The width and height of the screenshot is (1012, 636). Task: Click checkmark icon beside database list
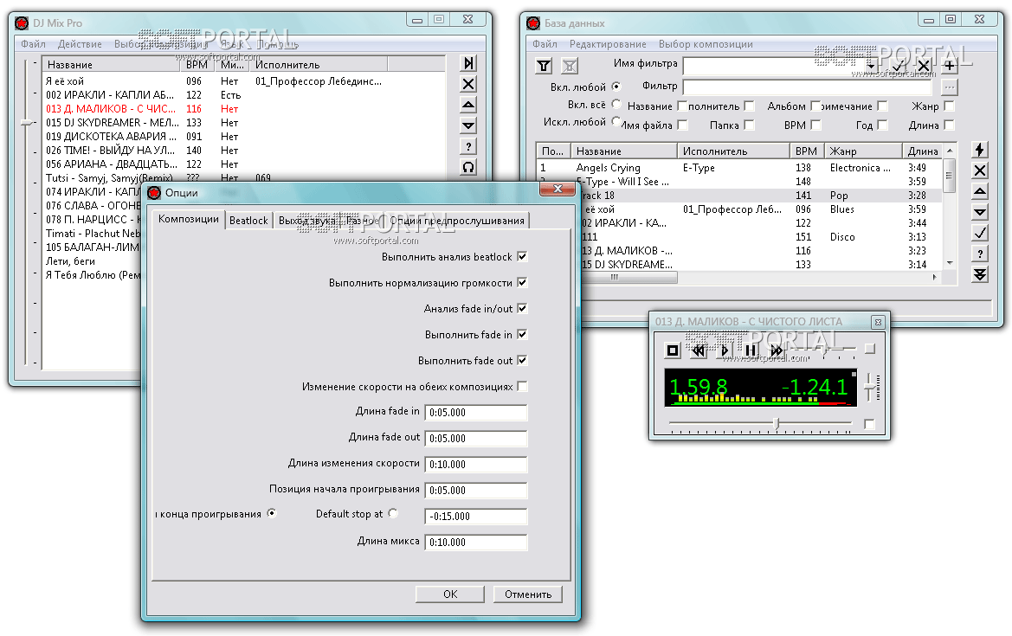click(980, 232)
